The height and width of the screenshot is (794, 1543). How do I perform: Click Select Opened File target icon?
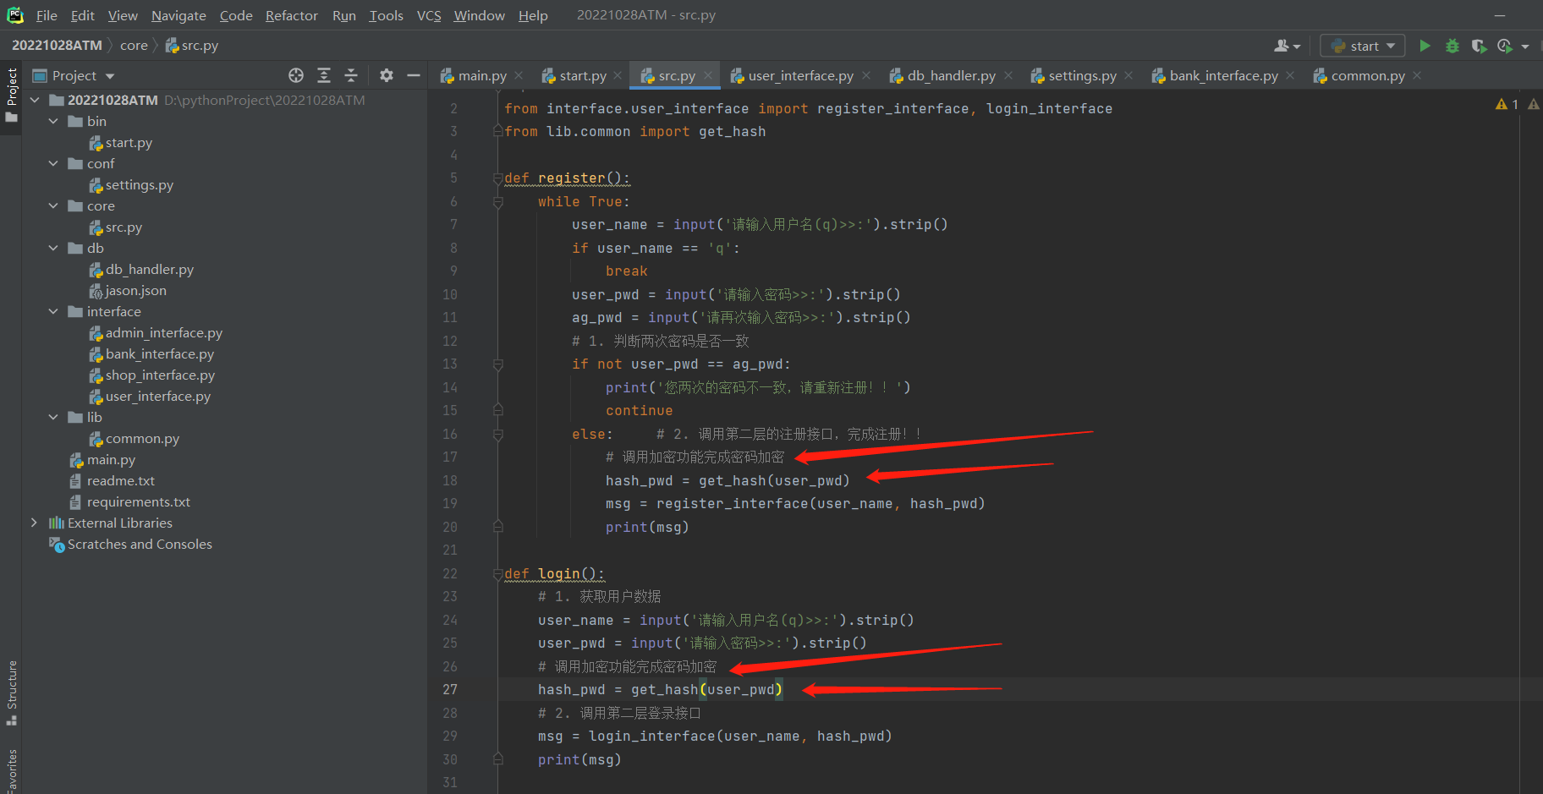[x=296, y=75]
